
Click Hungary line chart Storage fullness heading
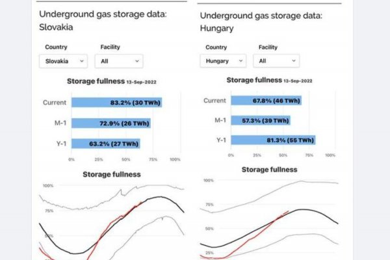270,170
